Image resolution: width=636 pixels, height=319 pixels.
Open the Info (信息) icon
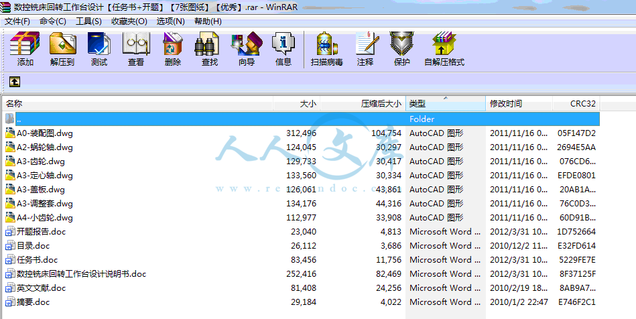coord(283,44)
